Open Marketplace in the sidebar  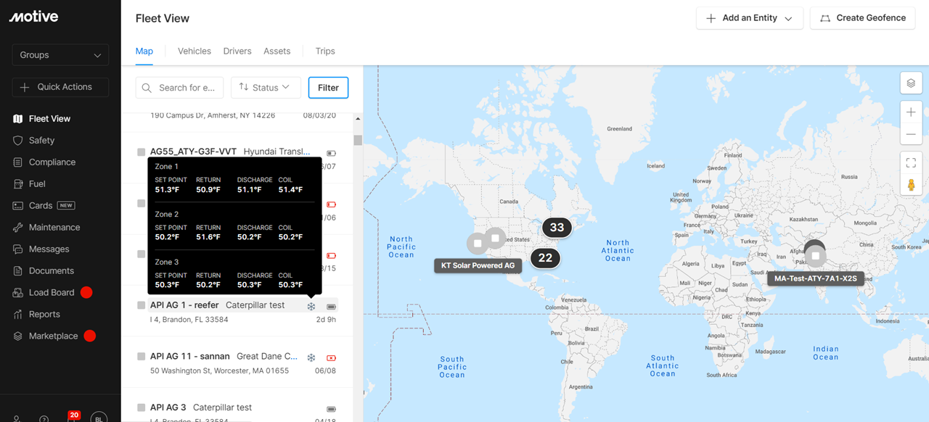click(53, 336)
